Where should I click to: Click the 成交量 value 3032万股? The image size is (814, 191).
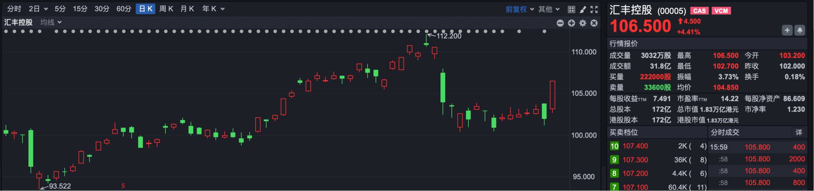click(656, 55)
